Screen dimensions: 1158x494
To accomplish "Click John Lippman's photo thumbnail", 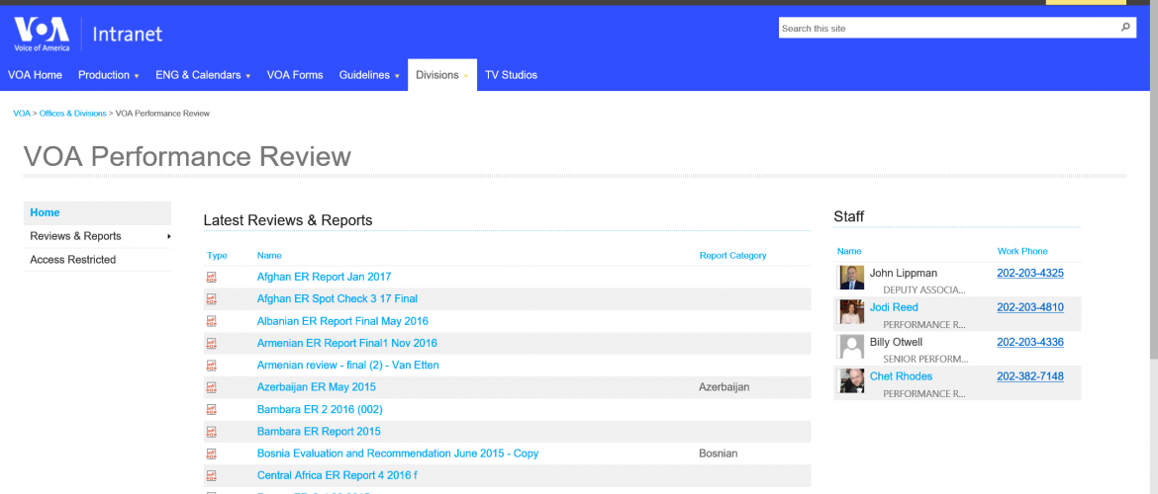I will point(851,278).
